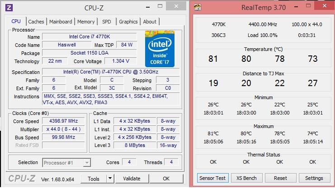This screenshot has width=335, height=188.
Task: Click the empty Rated FSB field
Action: (x=63, y=145)
